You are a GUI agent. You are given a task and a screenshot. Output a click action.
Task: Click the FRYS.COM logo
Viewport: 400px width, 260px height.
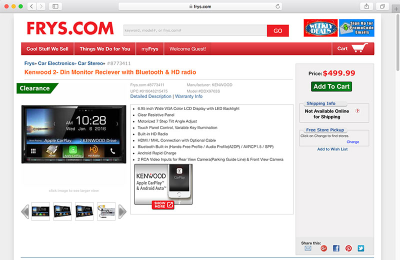(x=70, y=28)
